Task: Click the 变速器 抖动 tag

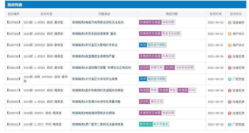Action: [187, 90]
